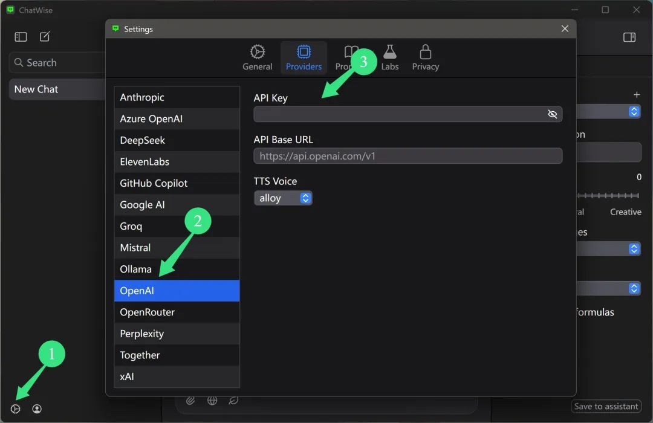Open the New Chat conversation
Screen dimensions: 653x423
pyautogui.click(x=57, y=89)
